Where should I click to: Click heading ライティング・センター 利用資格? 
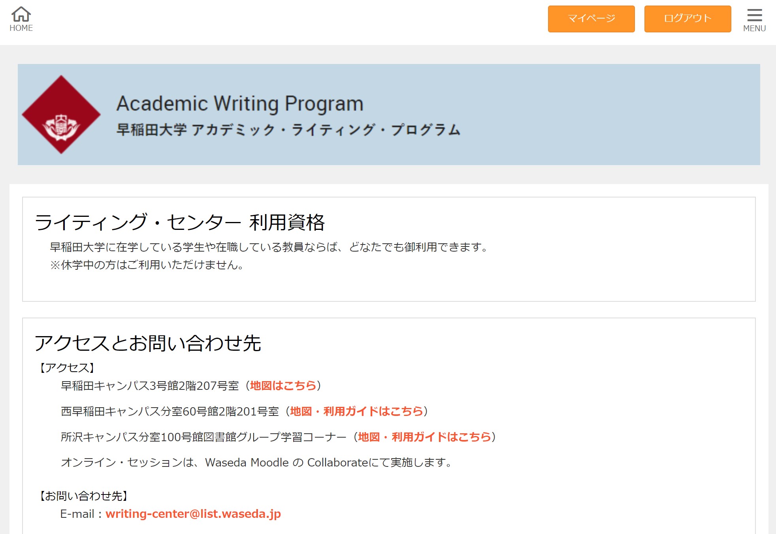pyautogui.click(x=180, y=222)
